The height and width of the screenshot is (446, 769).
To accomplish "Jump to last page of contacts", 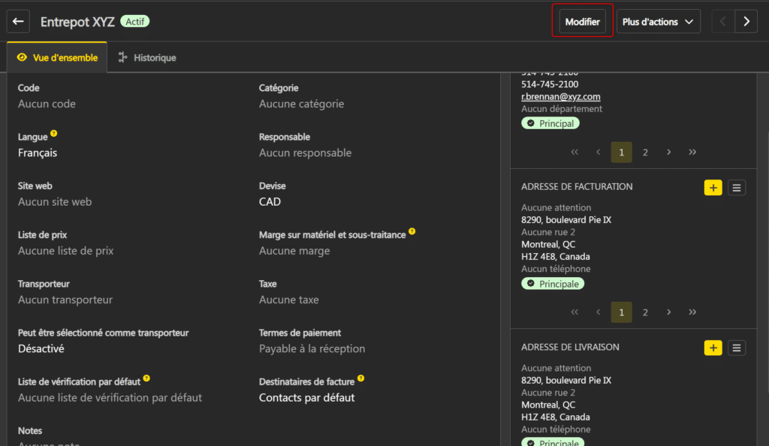I will point(692,152).
